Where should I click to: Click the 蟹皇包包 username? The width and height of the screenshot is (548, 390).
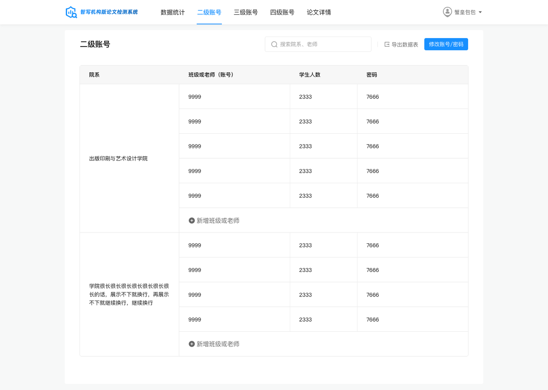click(465, 12)
